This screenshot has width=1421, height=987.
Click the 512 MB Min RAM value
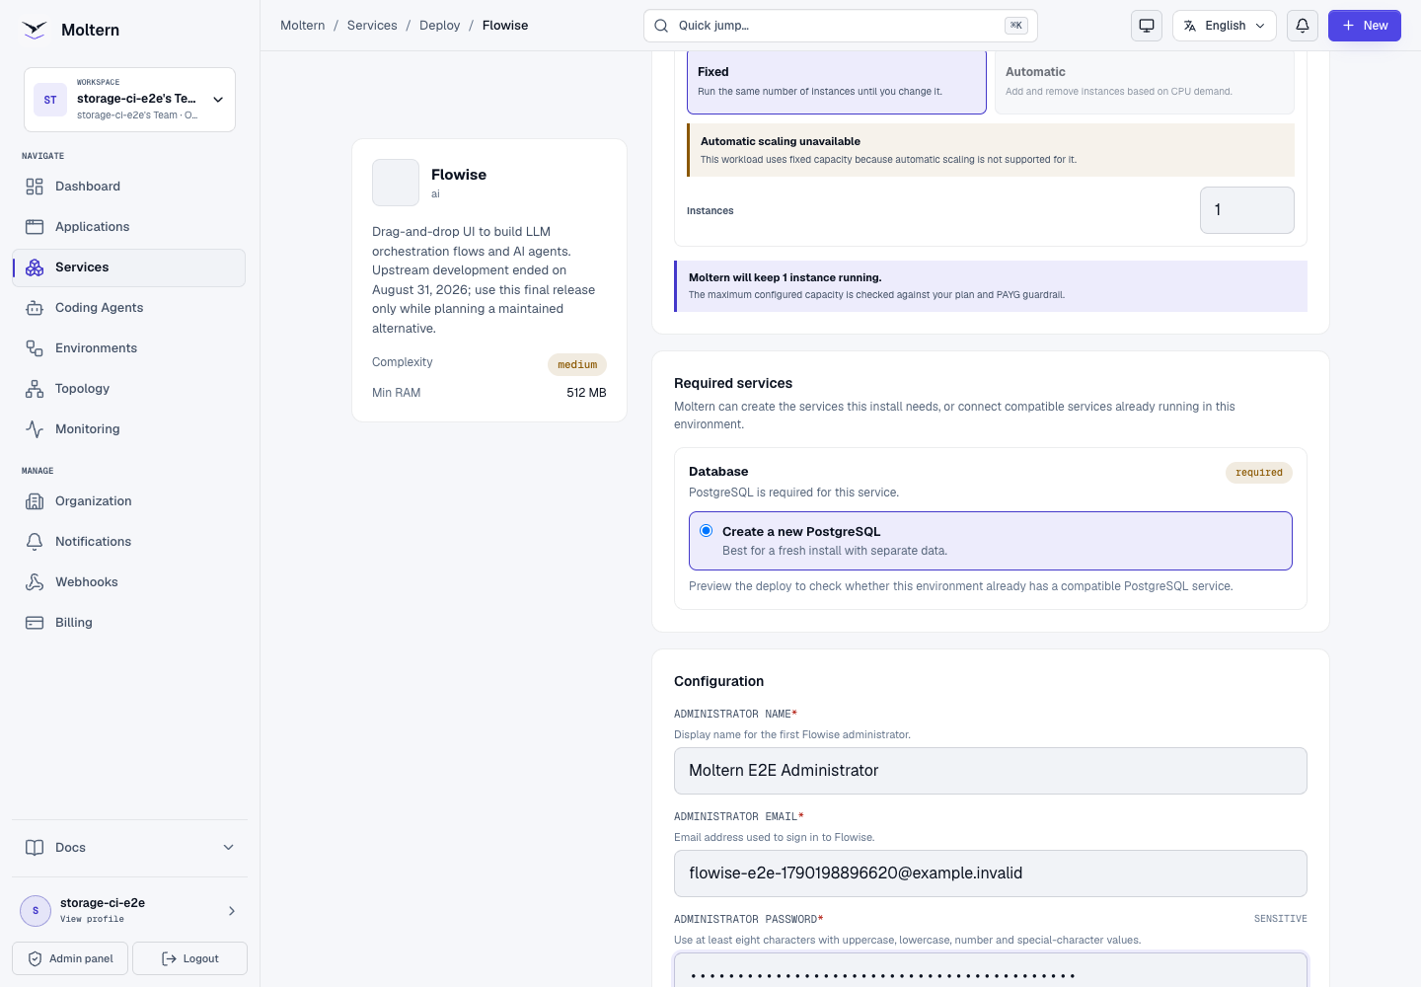coord(586,393)
